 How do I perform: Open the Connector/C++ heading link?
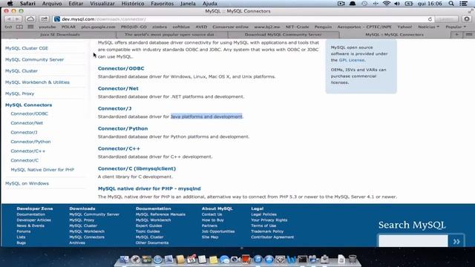[119, 148]
